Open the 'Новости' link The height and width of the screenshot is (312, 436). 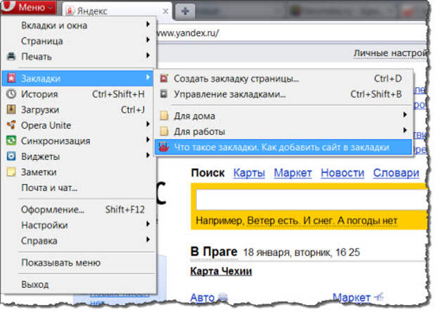(342, 173)
